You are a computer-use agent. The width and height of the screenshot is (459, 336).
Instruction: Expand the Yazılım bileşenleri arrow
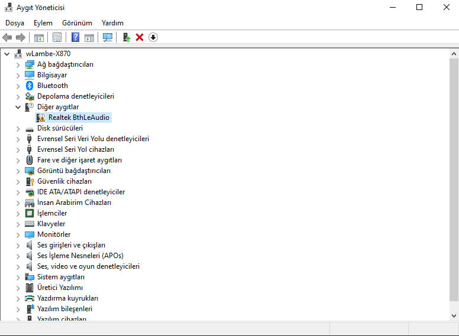(18, 309)
